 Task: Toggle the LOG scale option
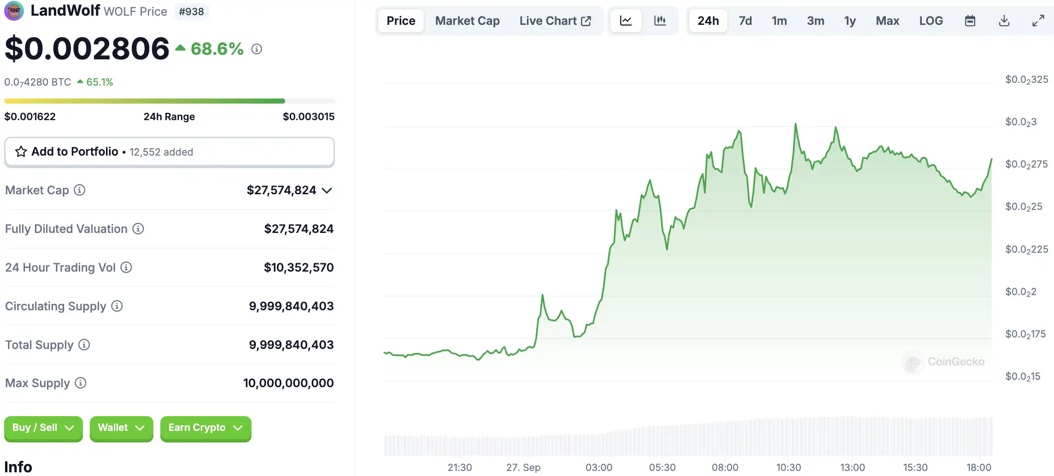[x=931, y=21]
